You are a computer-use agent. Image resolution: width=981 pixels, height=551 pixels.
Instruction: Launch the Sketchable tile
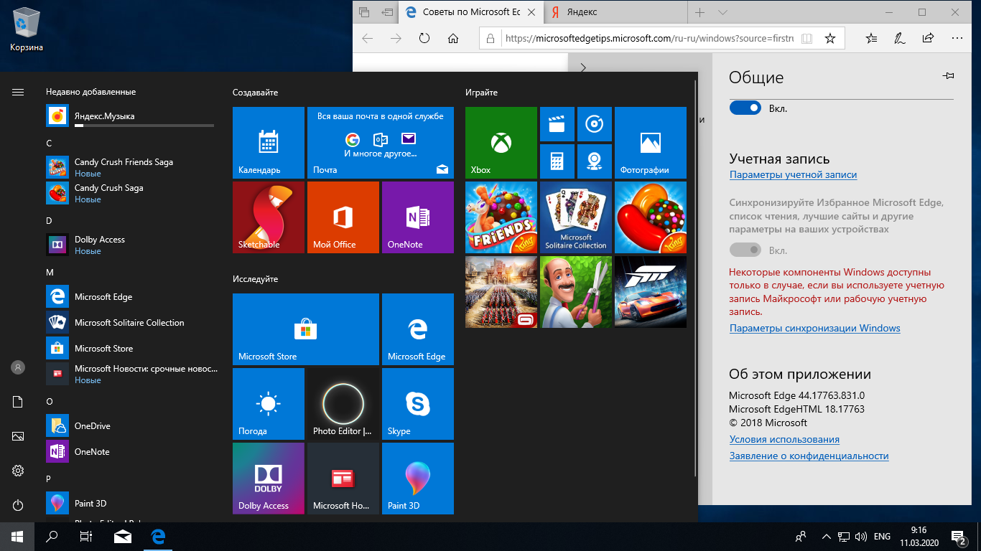269,217
